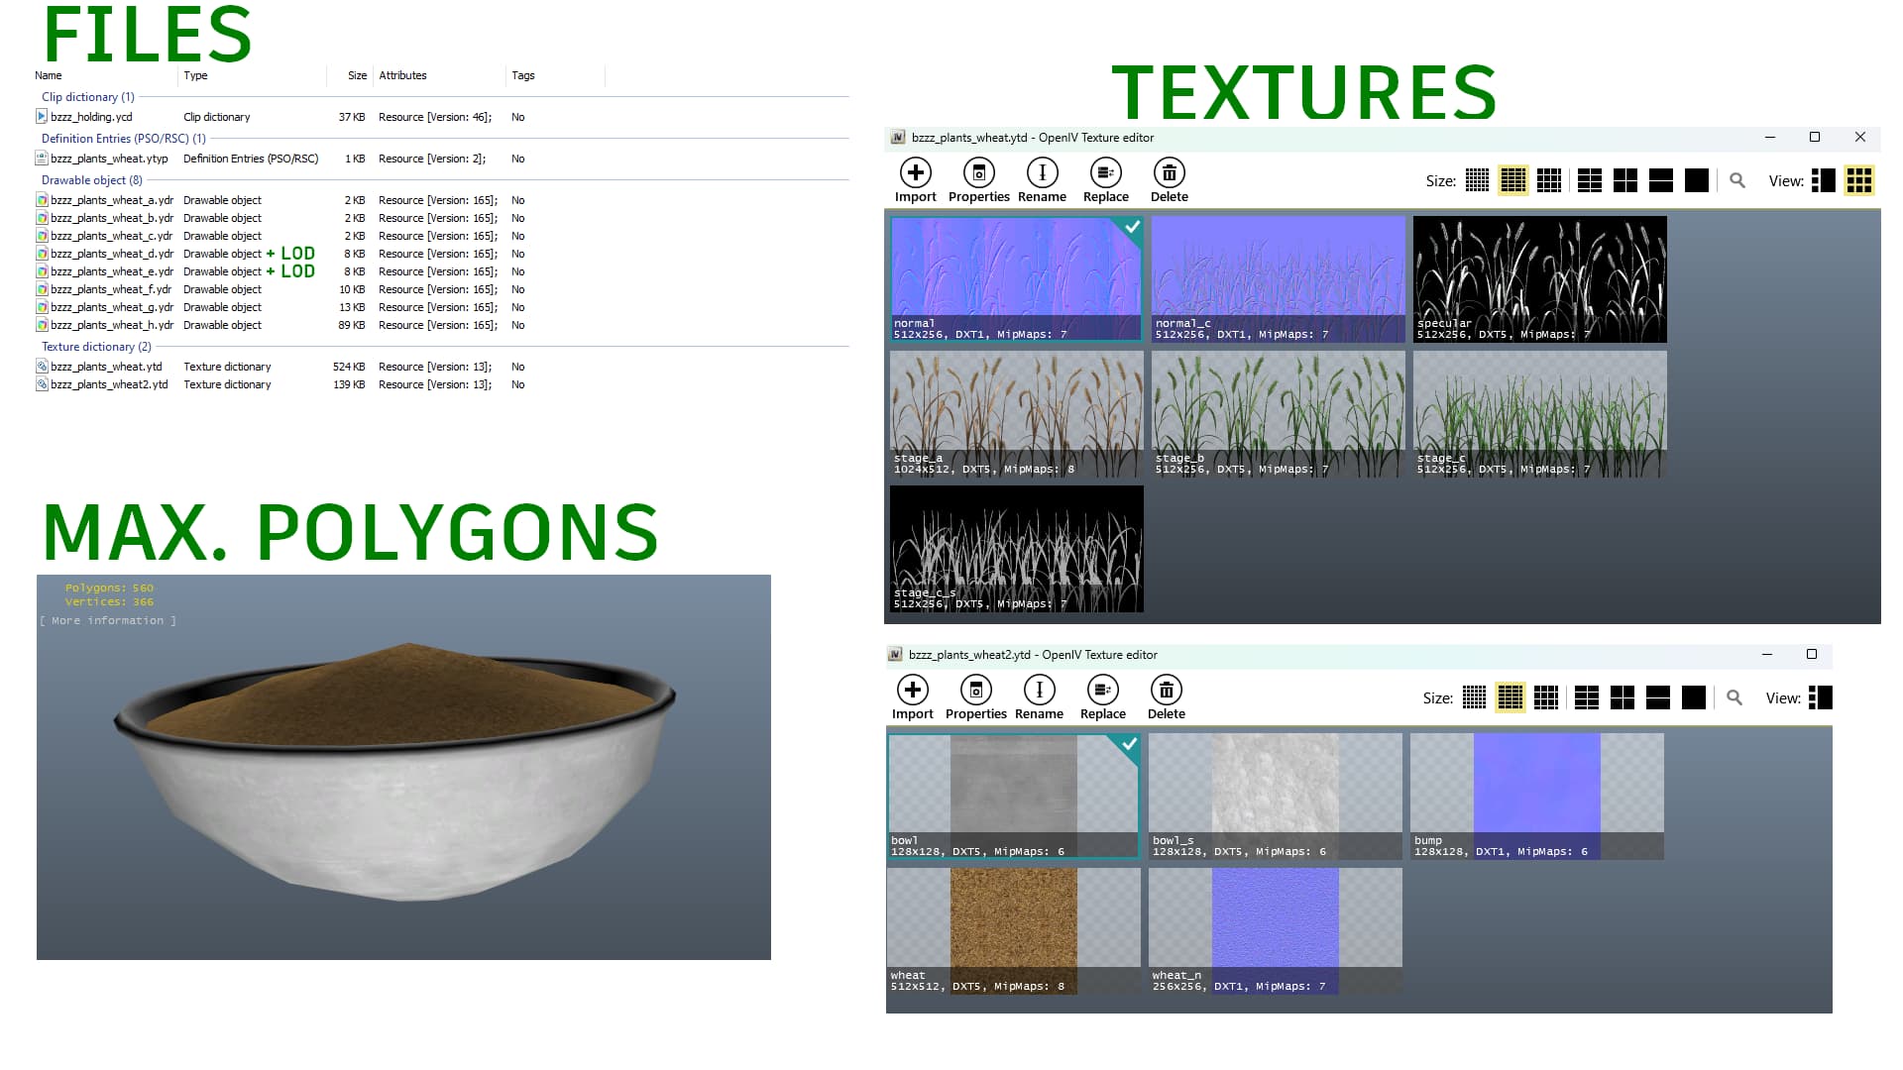Select the bzzz_plants_wheat_h.ydr file
This screenshot has width=1903, height=1070.
[x=111, y=325]
